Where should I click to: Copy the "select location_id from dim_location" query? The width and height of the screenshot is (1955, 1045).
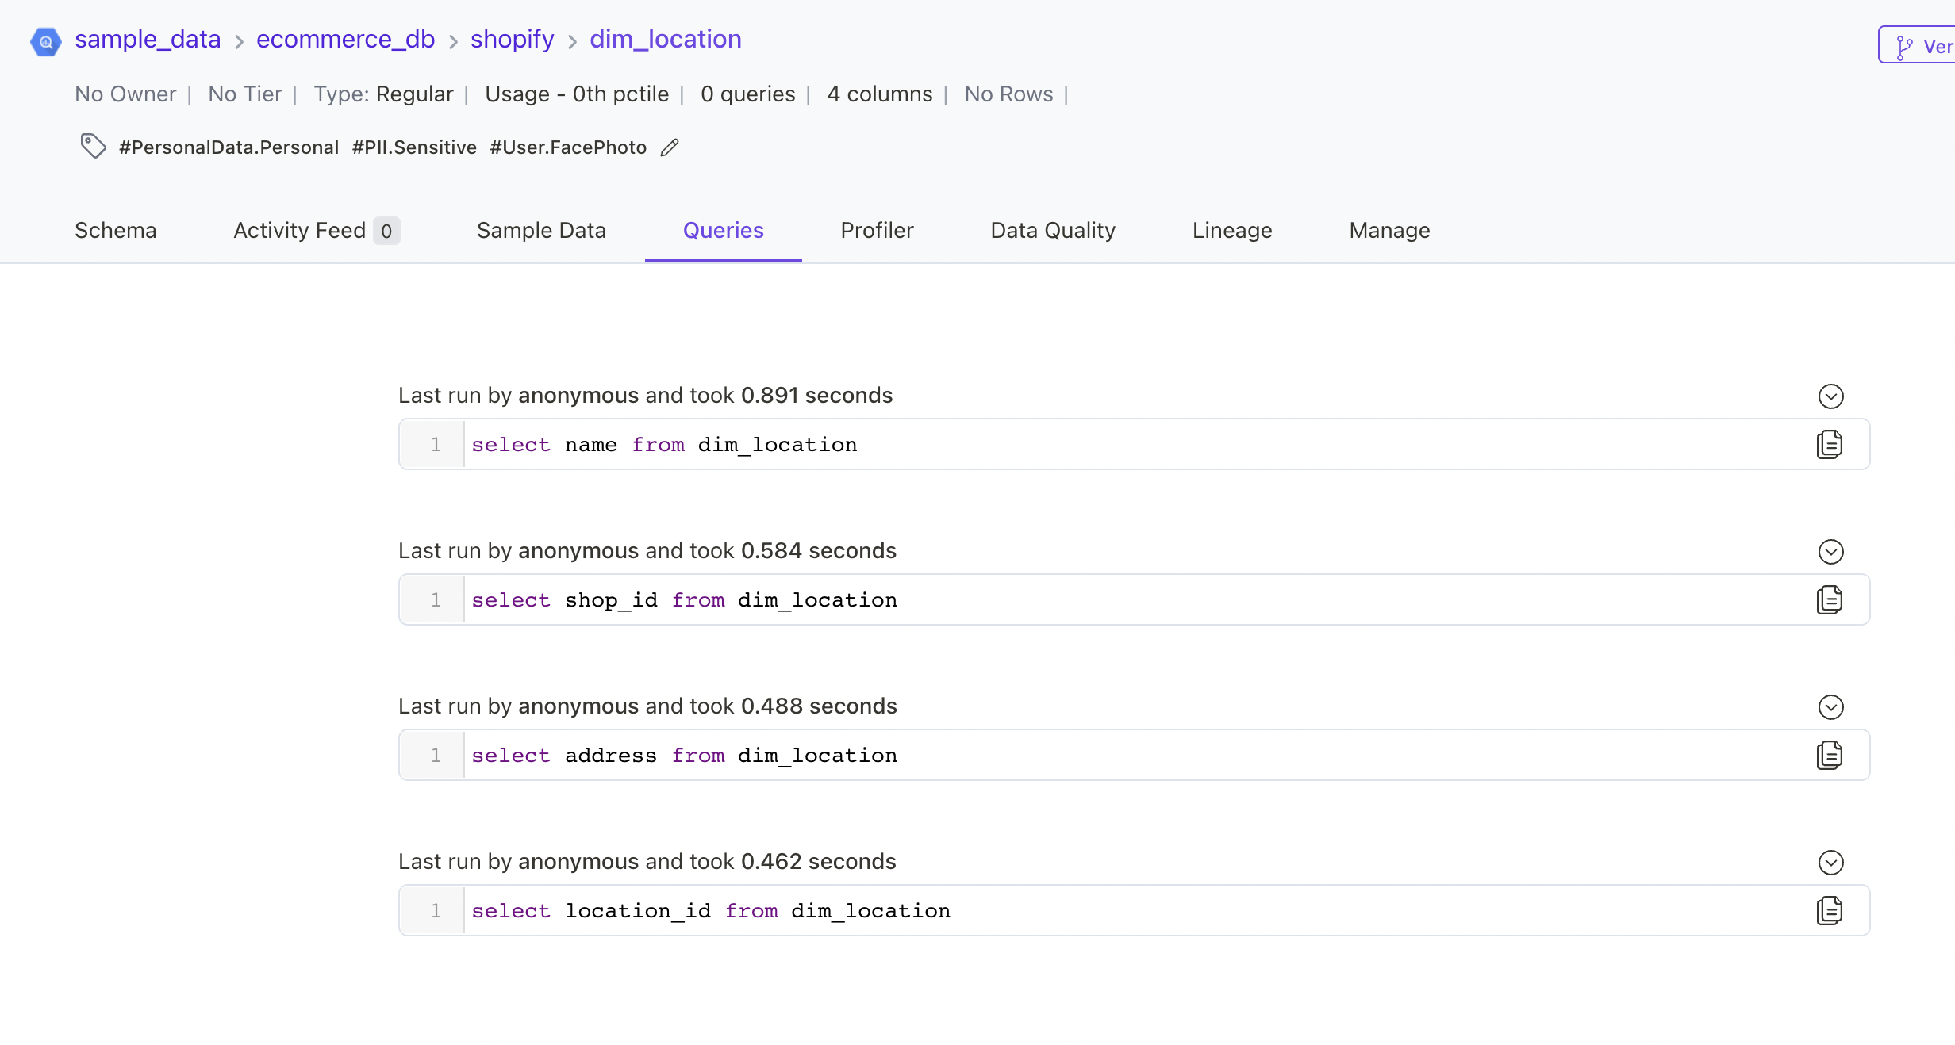1830,910
